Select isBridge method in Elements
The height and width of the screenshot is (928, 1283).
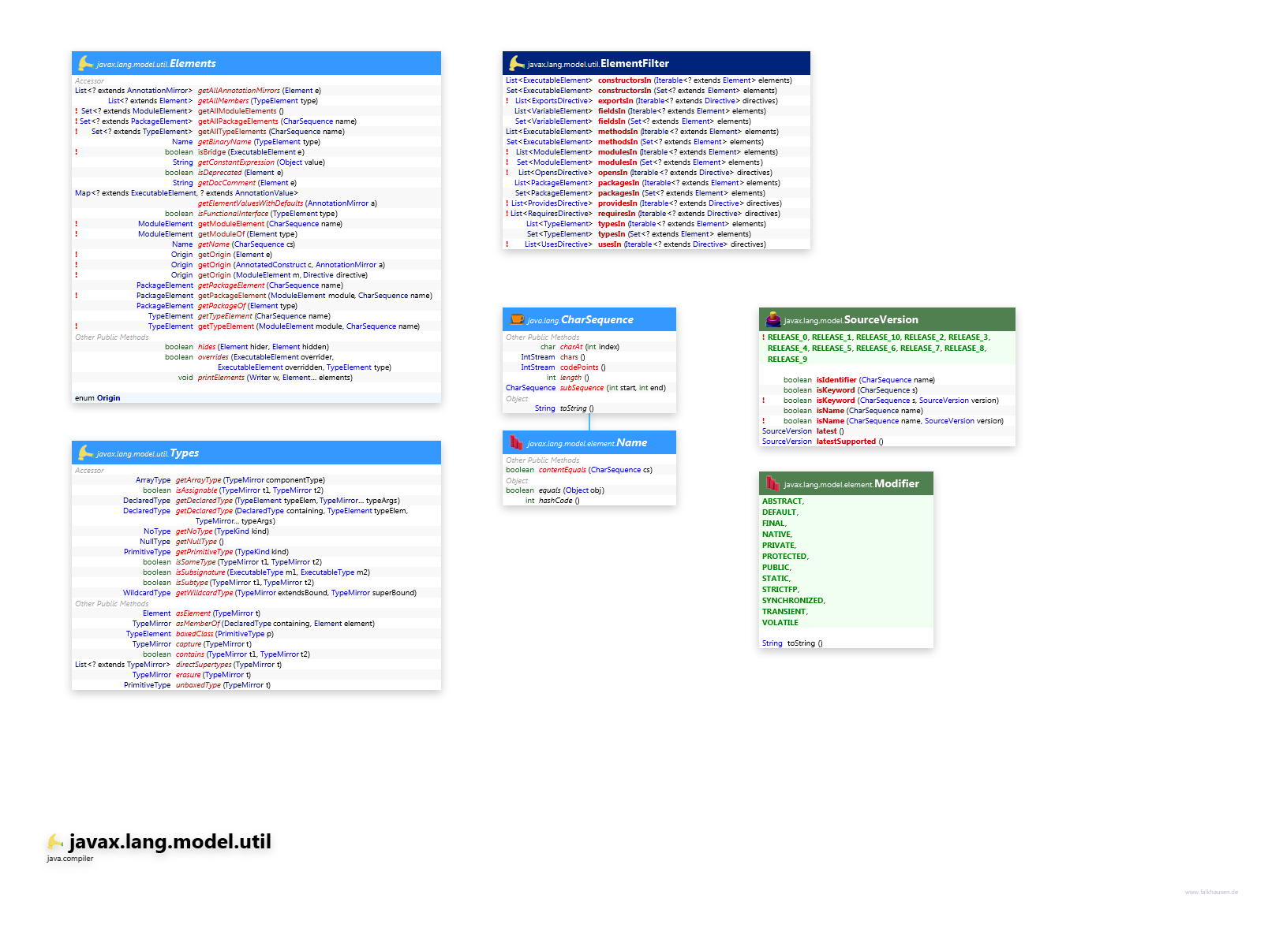pyautogui.click(x=212, y=152)
